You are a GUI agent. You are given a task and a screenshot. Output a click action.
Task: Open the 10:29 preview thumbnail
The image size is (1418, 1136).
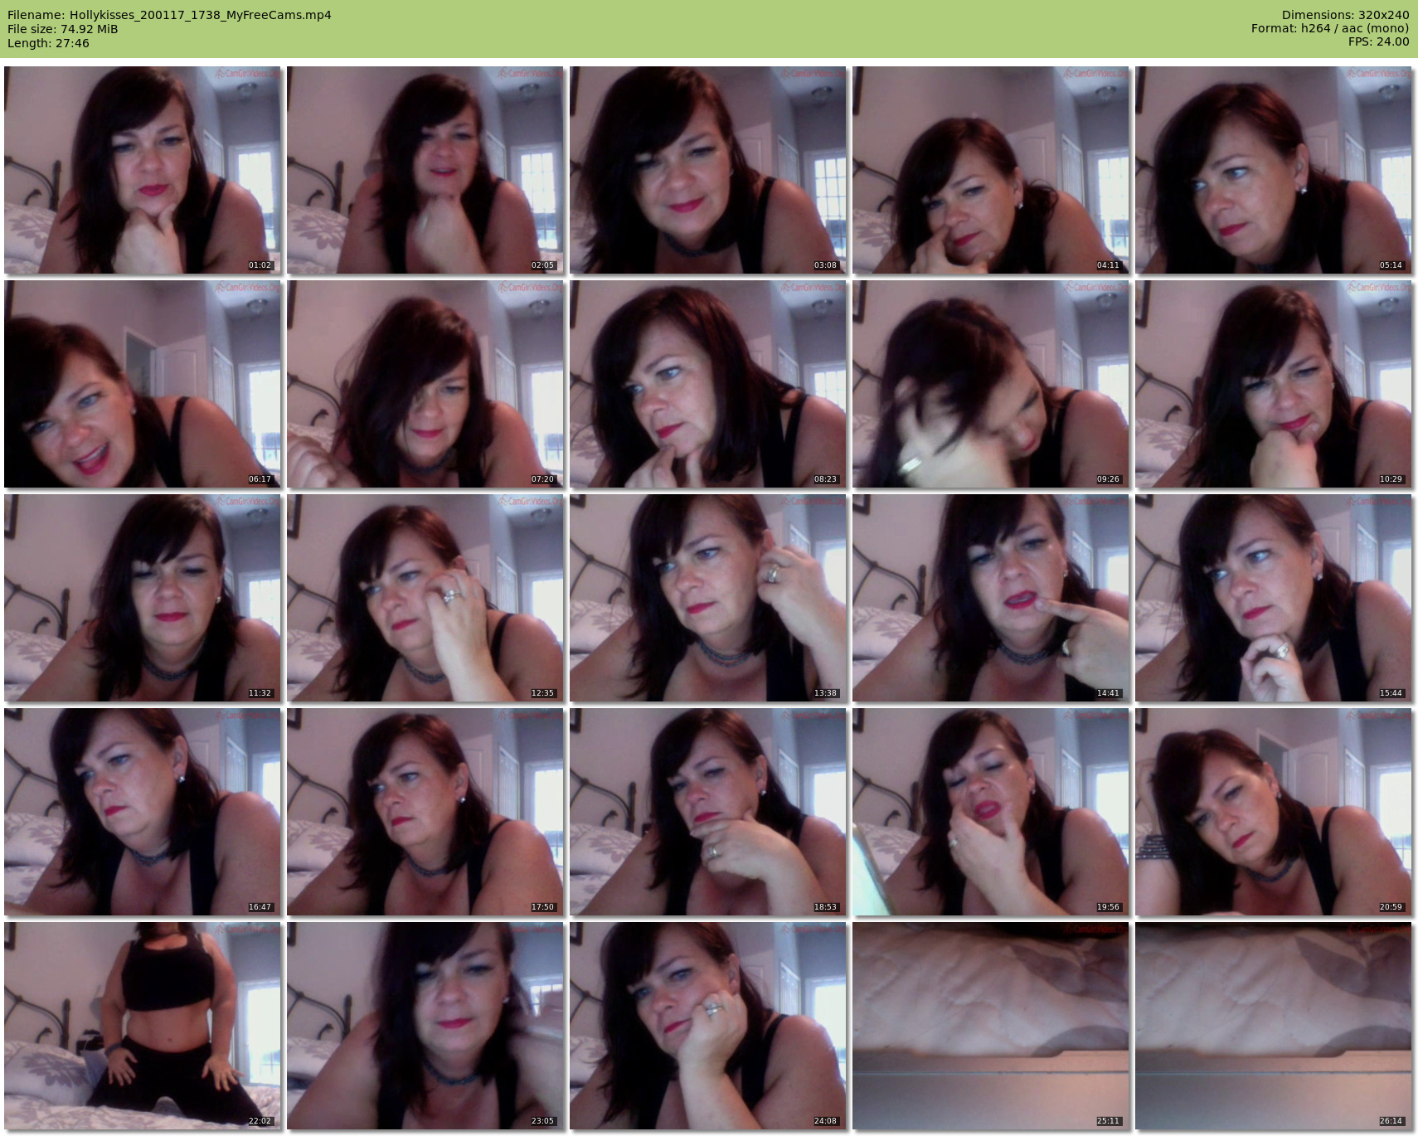click(x=1274, y=384)
